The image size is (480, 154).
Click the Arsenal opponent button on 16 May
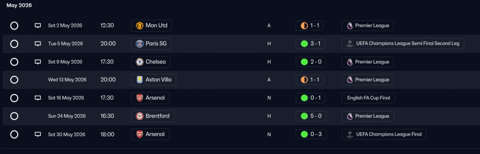[150, 98]
